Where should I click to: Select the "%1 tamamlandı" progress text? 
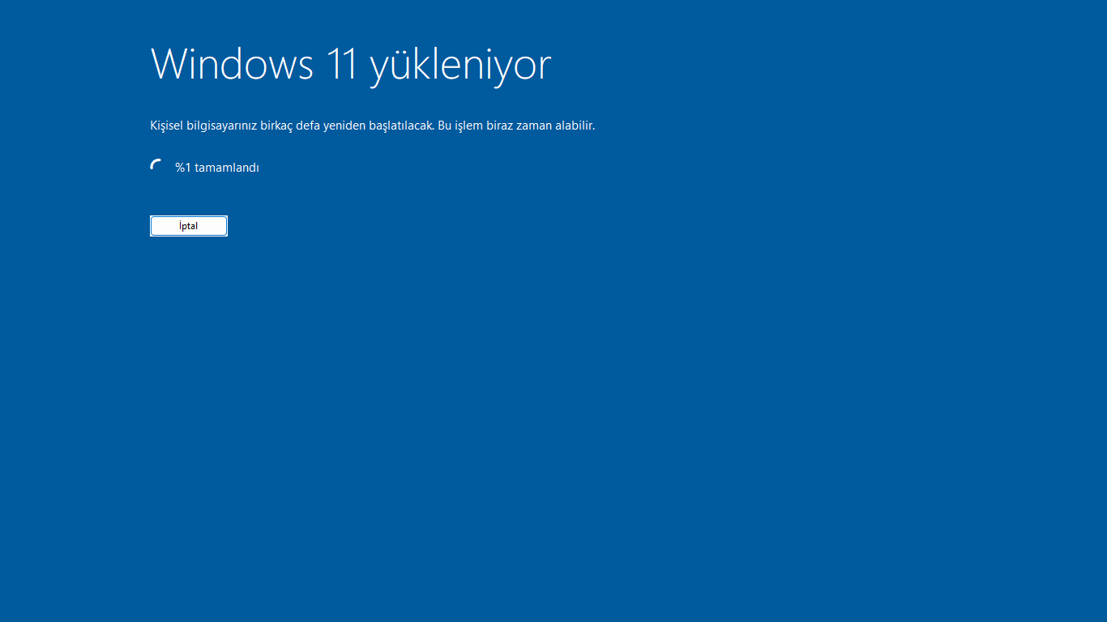(217, 168)
